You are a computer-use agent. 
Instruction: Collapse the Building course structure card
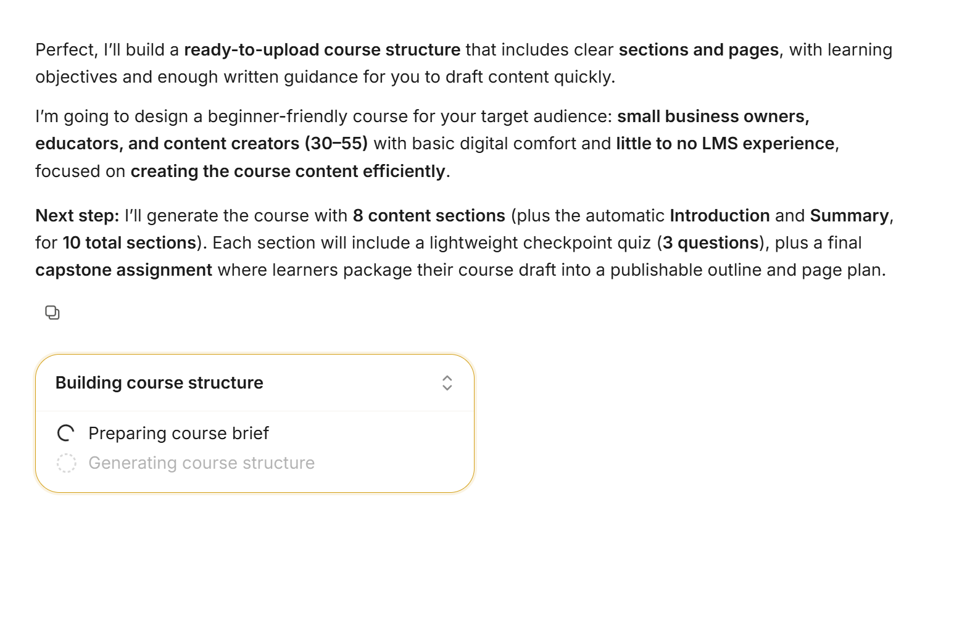coord(447,383)
